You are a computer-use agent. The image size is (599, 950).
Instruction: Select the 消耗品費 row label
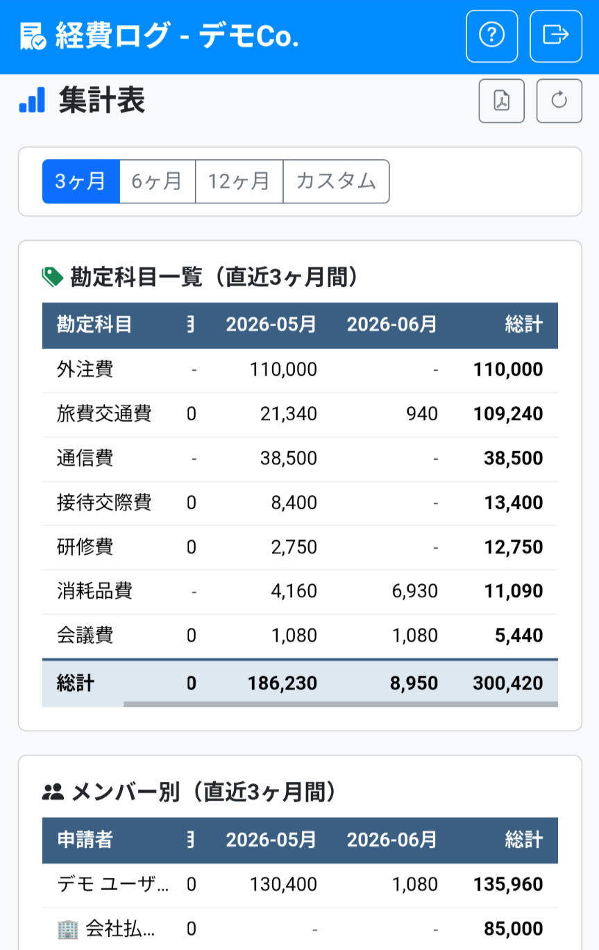pos(94,592)
